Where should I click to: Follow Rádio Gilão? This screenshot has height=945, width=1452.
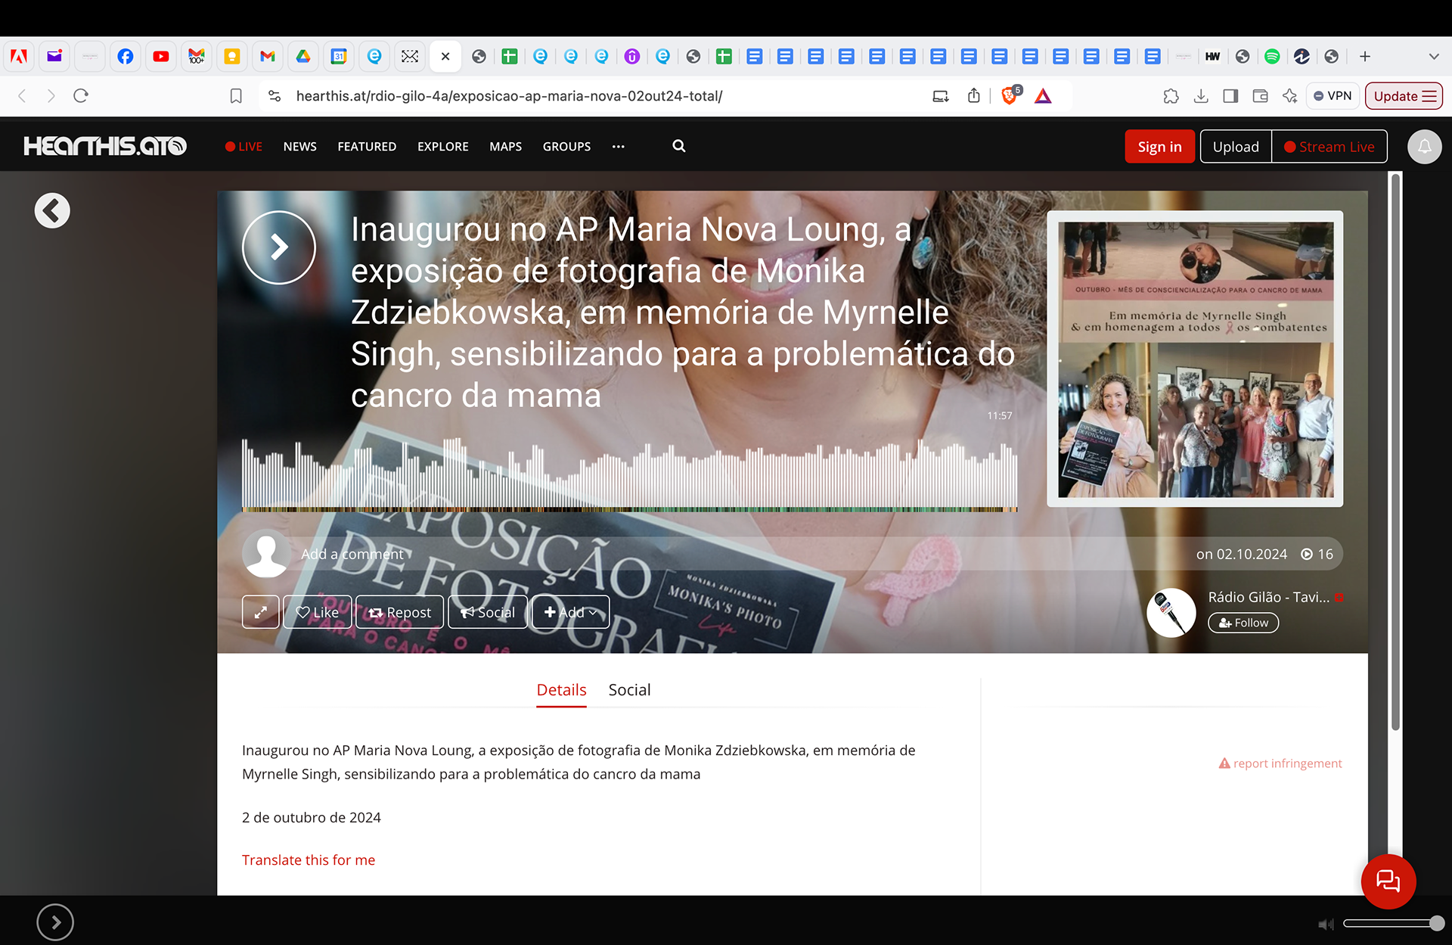click(1243, 623)
